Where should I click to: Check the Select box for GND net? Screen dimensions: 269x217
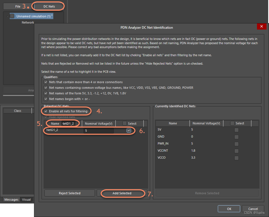(237, 137)
